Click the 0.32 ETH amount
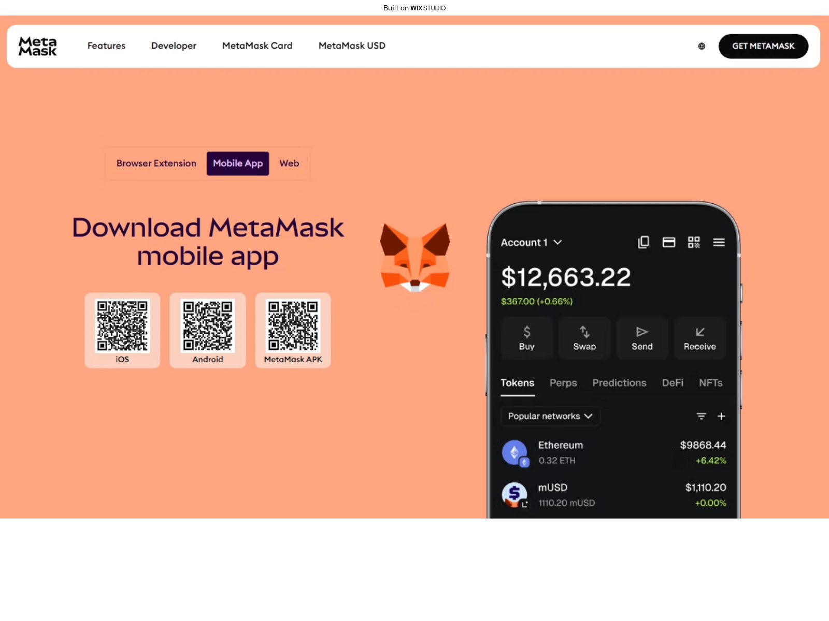 [557, 461]
